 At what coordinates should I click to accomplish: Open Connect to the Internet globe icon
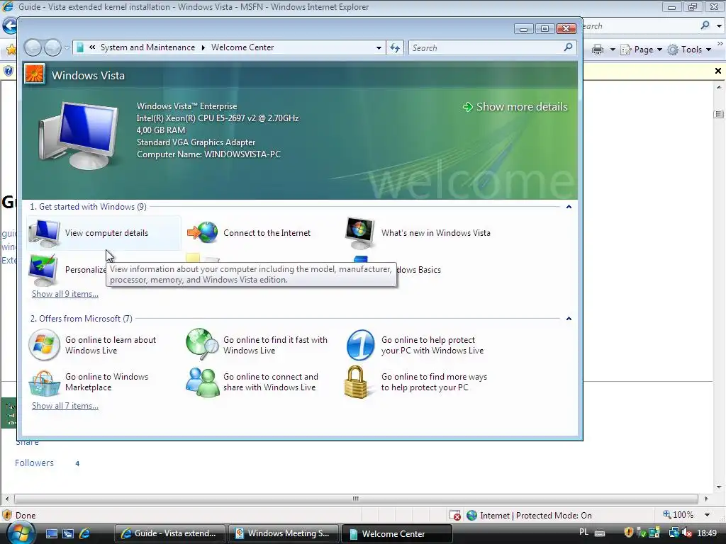tap(203, 232)
